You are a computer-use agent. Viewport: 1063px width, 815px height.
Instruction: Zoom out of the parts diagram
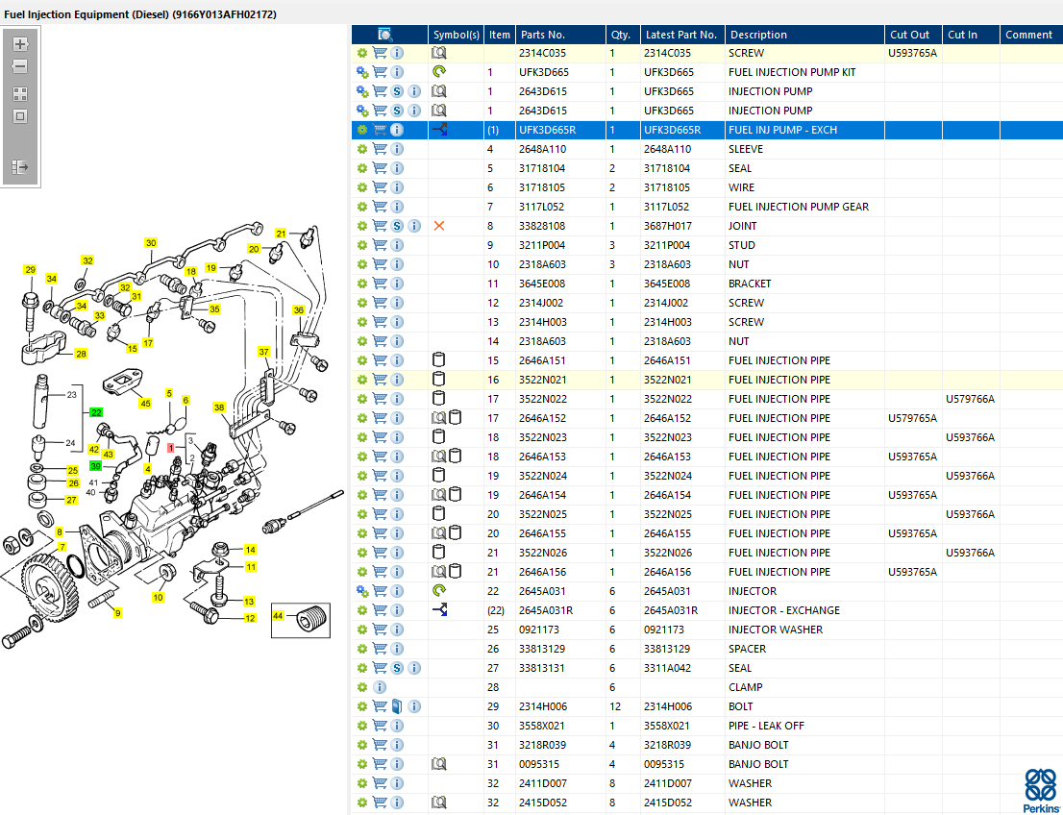20,67
